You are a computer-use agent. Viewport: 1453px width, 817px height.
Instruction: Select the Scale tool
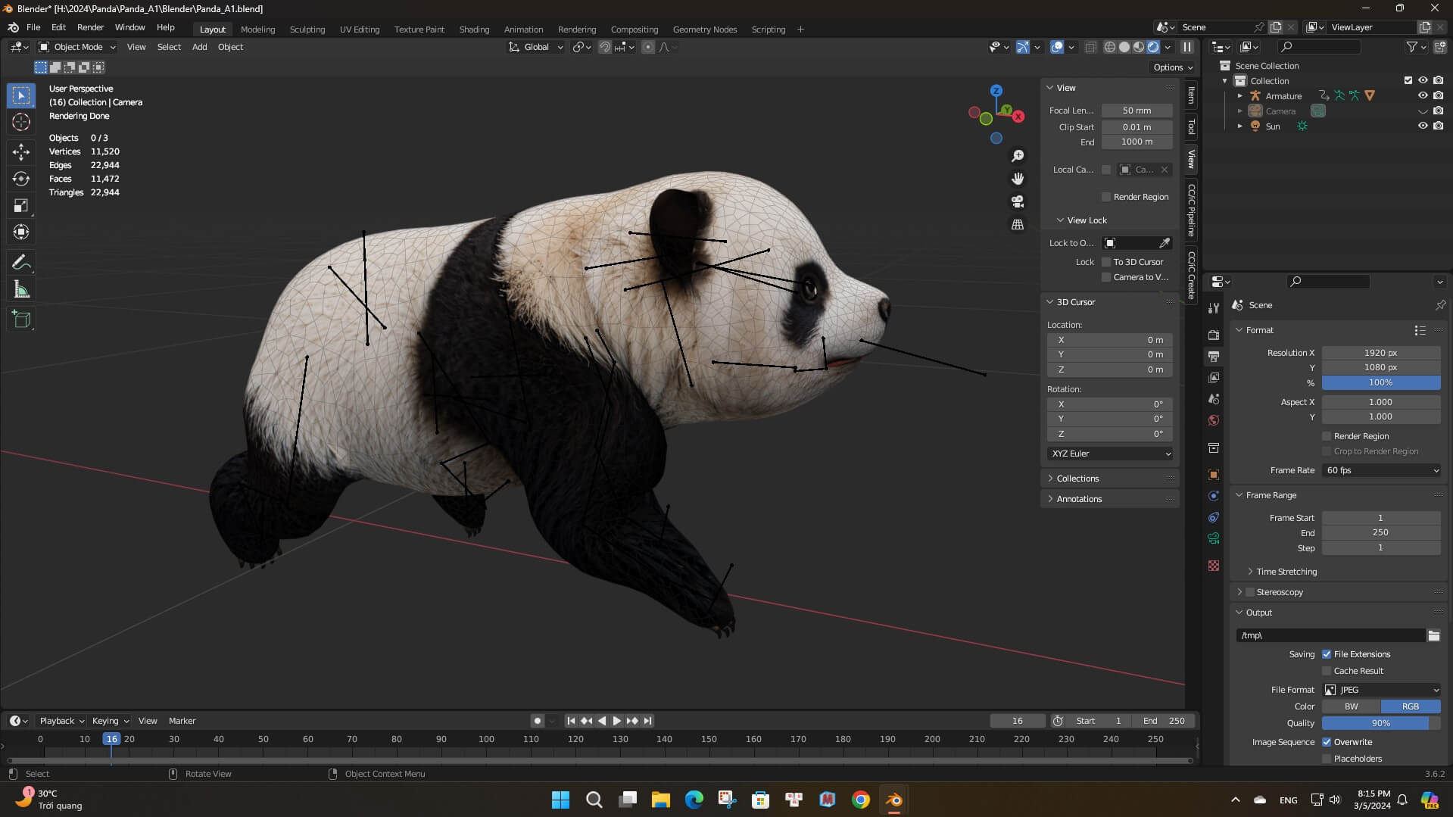(21, 205)
